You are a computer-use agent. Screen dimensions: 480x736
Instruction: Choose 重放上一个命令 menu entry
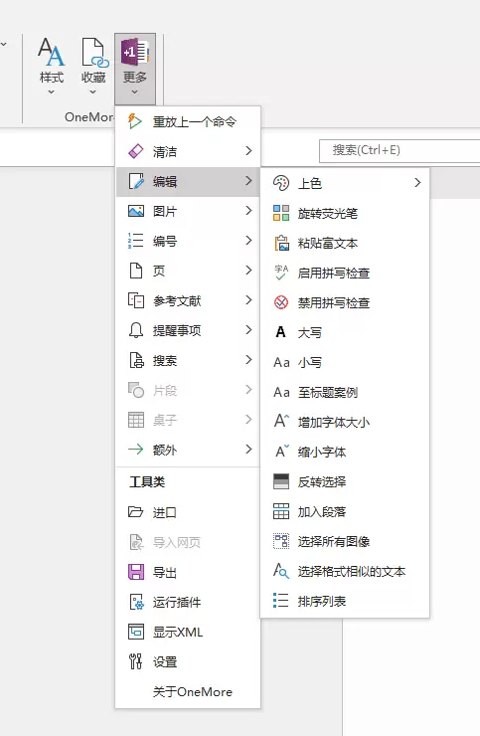pyautogui.click(x=188, y=122)
